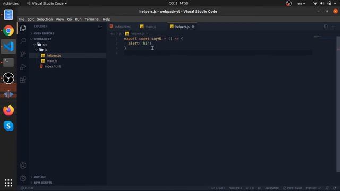This screenshot has height=191, width=340.
Task: Close the helpers.js tab
Action: point(193,27)
